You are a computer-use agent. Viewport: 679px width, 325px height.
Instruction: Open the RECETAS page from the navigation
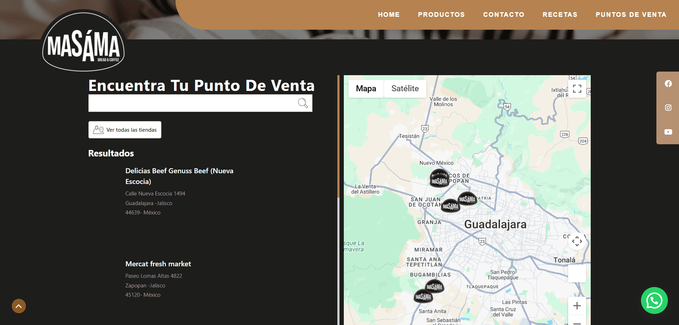[560, 15]
